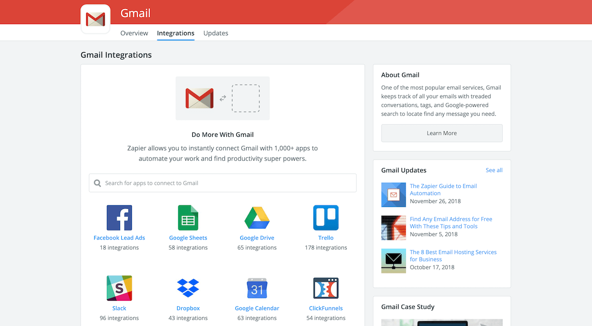Open the Email Automation article thumbnail
This screenshot has width=592, height=326.
[x=394, y=195]
